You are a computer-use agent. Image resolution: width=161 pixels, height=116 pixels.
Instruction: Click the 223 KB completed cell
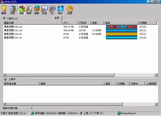coord(82,30)
